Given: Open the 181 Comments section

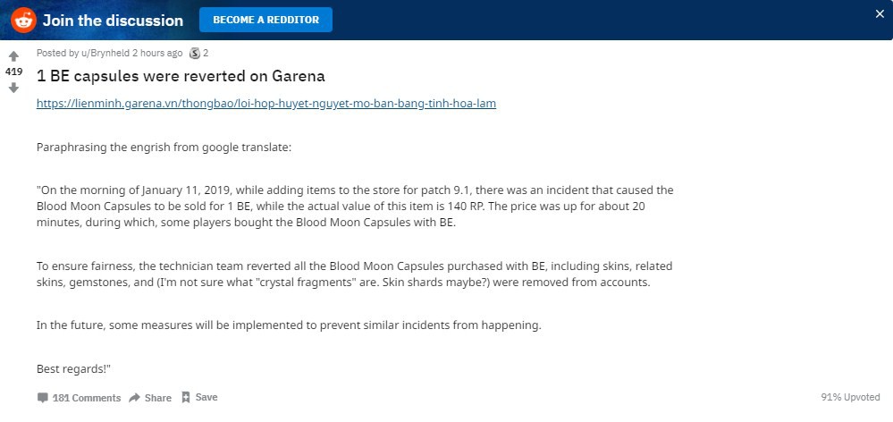Looking at the screenshot, I should click(87, 398).
